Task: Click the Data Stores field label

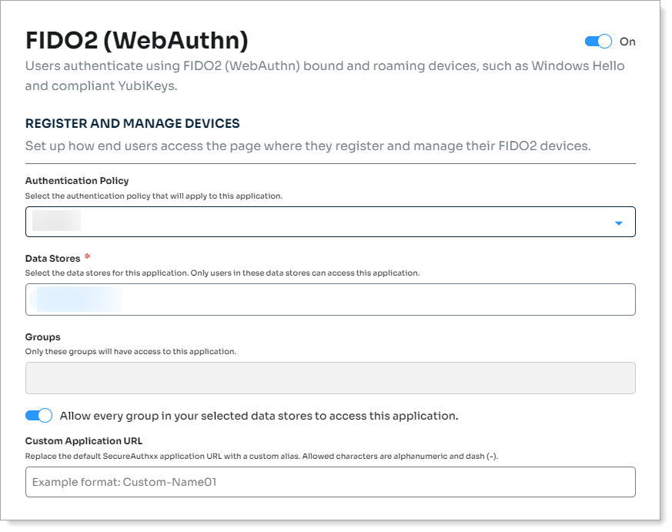Action: [x=52, y=259]
